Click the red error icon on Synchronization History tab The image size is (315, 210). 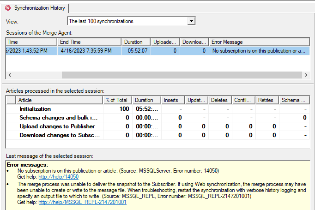point(8,8)
